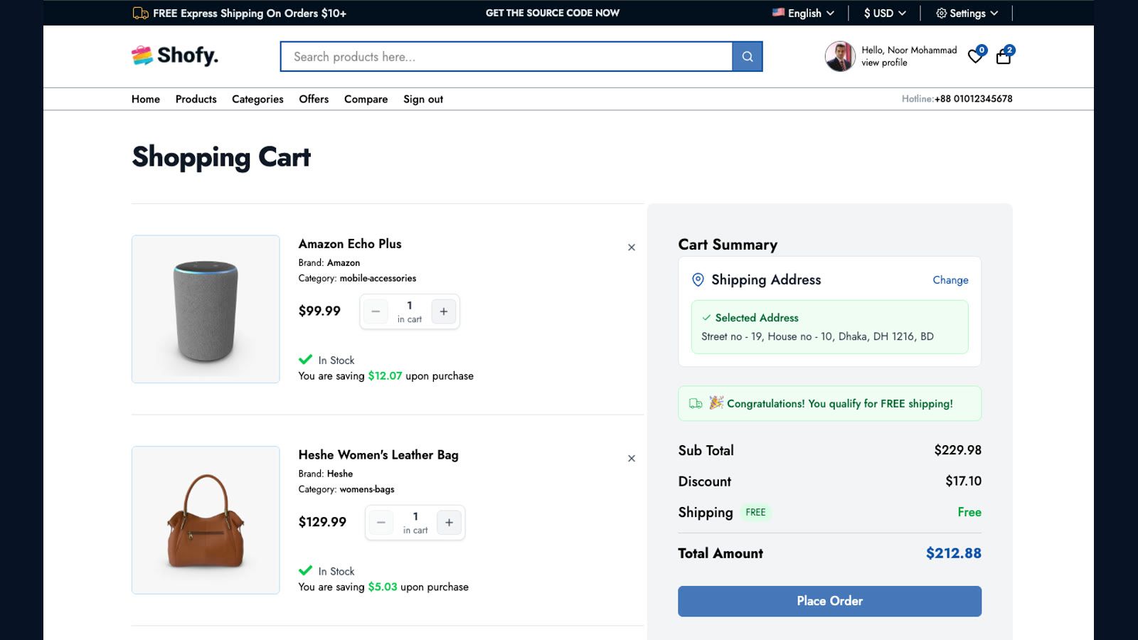Increase Amazon Echo Plus quantity
Viewport: 1138px width, 640px height.
[x=444, y=311]
